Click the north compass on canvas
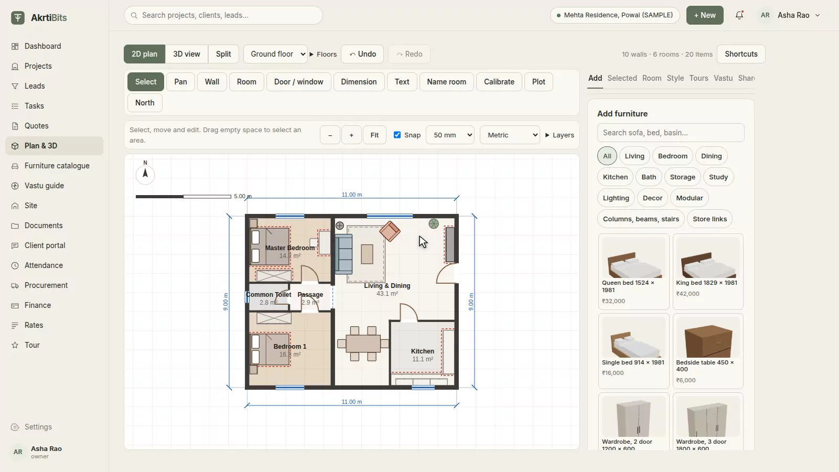839x472 pixels. [145, 174]
